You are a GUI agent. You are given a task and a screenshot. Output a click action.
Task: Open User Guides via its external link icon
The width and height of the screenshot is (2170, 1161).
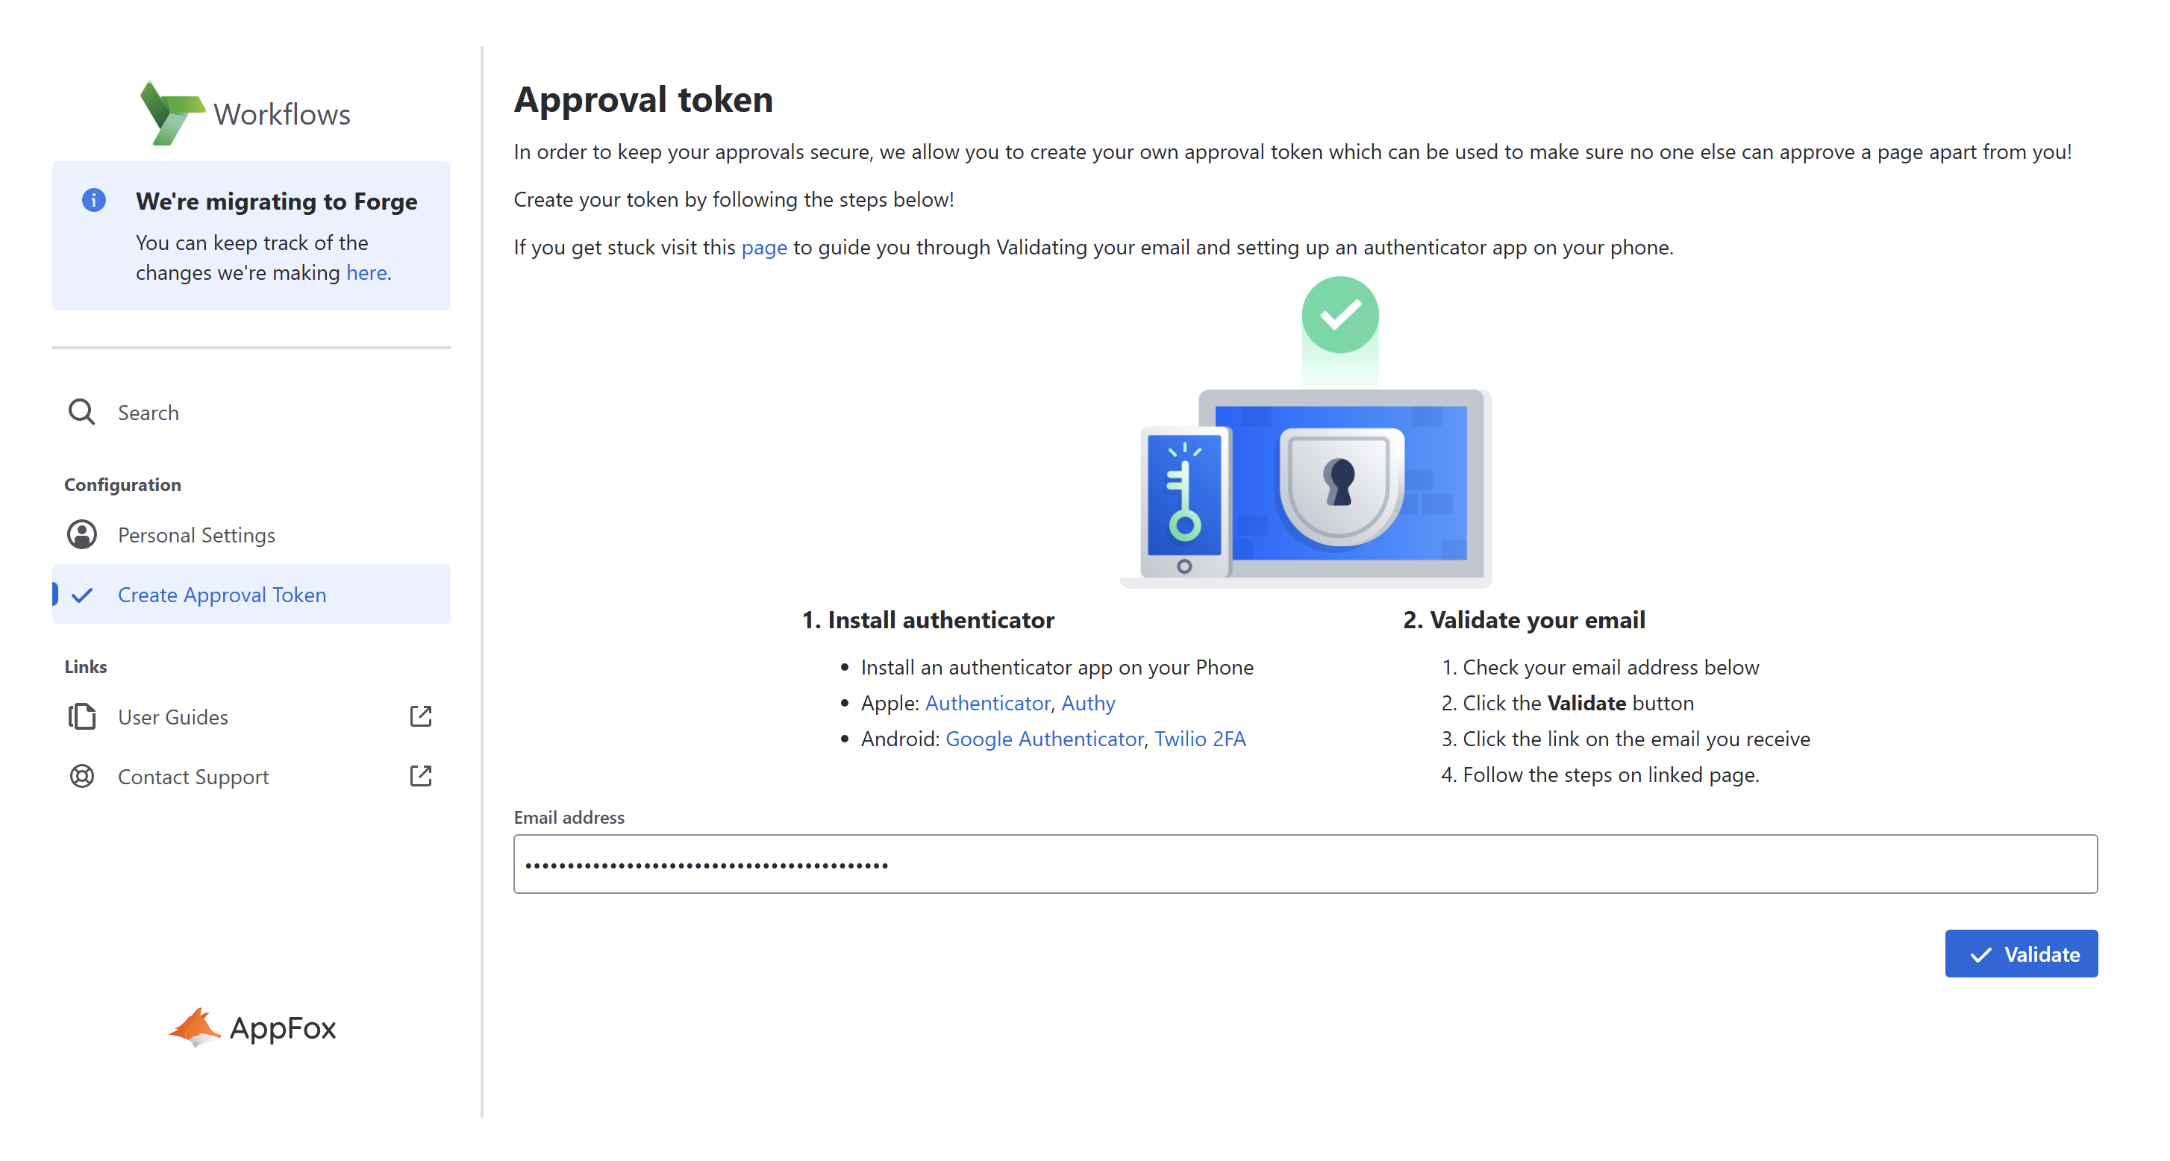[419, 716]
